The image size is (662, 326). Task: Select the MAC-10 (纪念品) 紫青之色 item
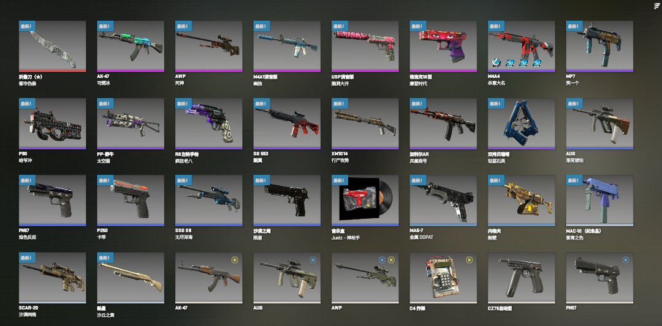click(599, 201)
